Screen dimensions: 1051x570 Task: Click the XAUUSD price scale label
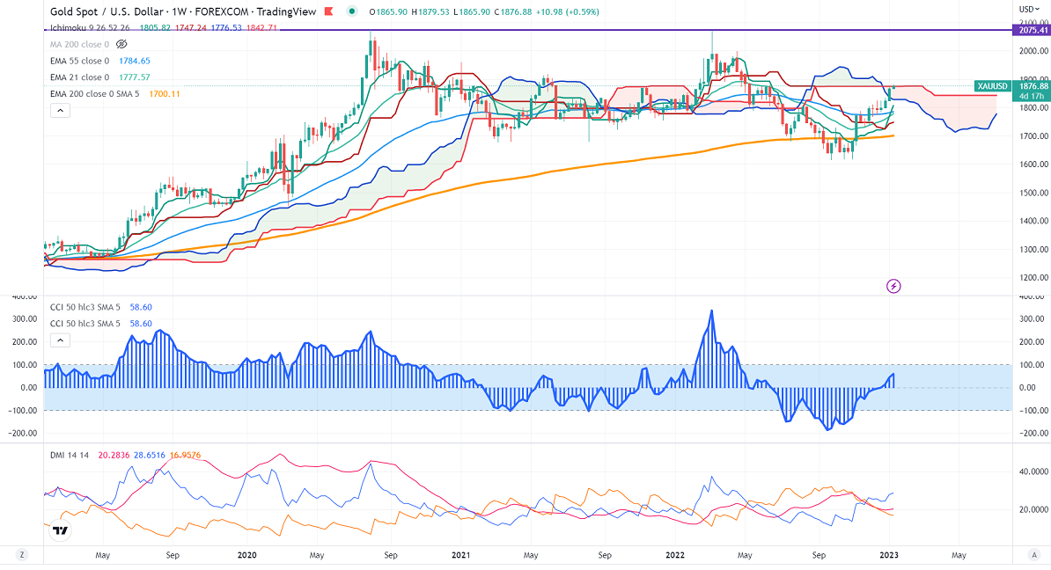[993, 85]
